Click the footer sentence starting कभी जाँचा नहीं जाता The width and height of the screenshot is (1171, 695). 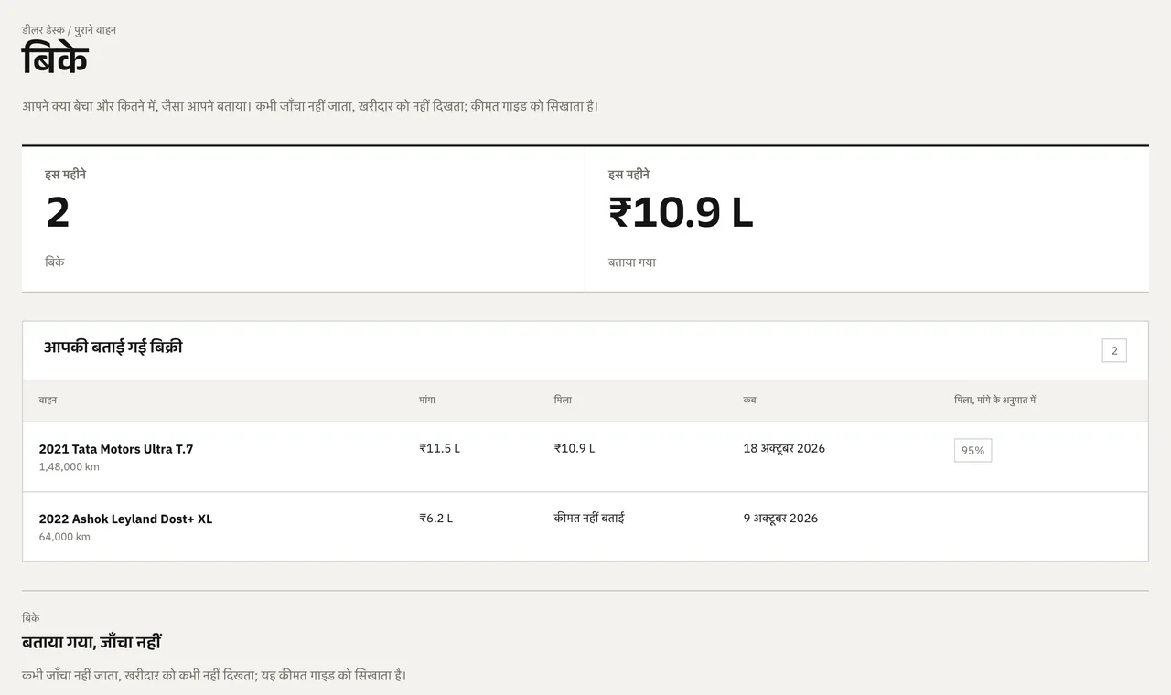214,676
